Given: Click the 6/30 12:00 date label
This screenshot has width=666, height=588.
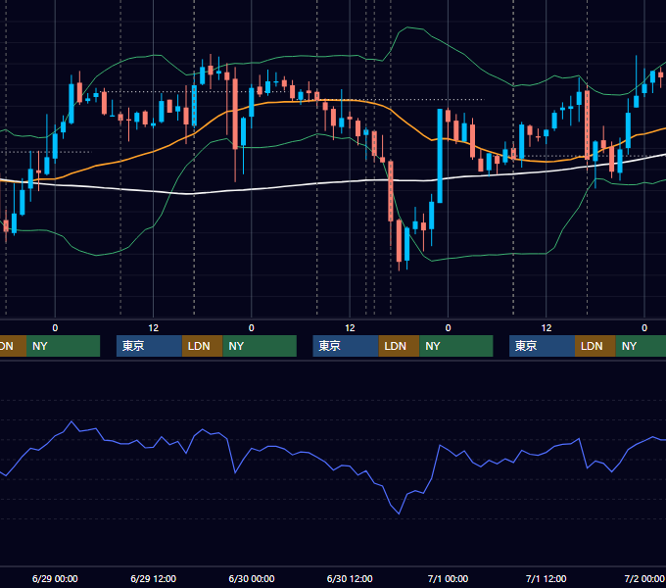Looking at the screenshot, I should coord(350,578).
